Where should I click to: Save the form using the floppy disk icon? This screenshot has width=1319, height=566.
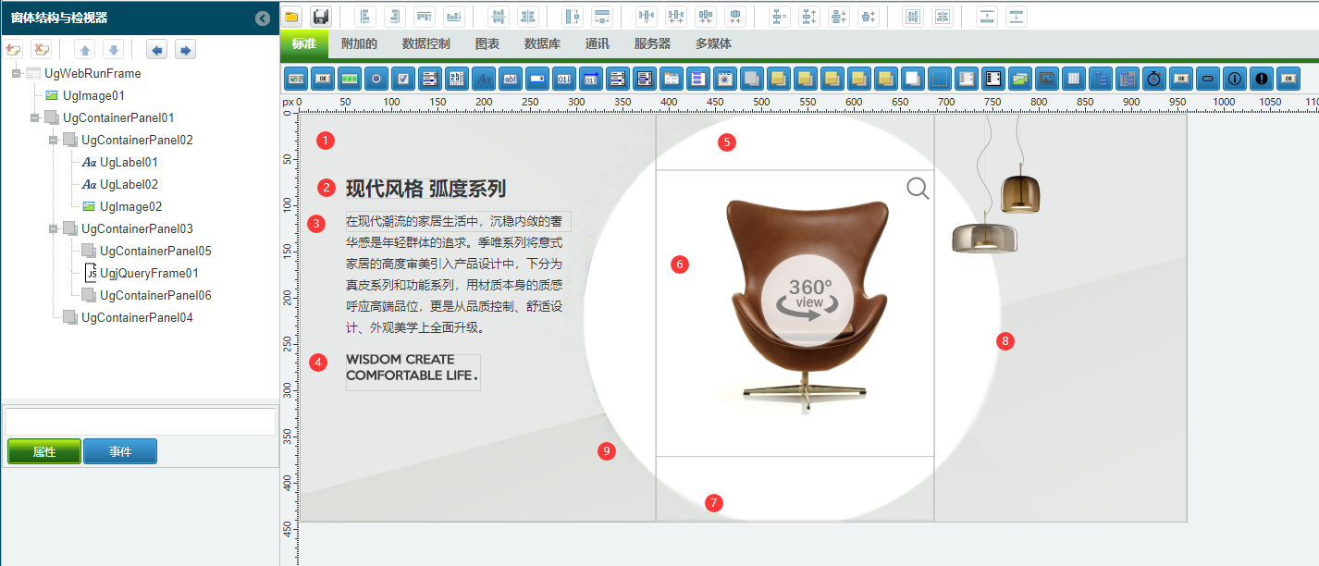coord(321,17)
